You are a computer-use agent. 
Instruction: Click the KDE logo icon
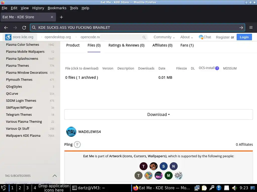pyautogui.click(x=8, y=37)
